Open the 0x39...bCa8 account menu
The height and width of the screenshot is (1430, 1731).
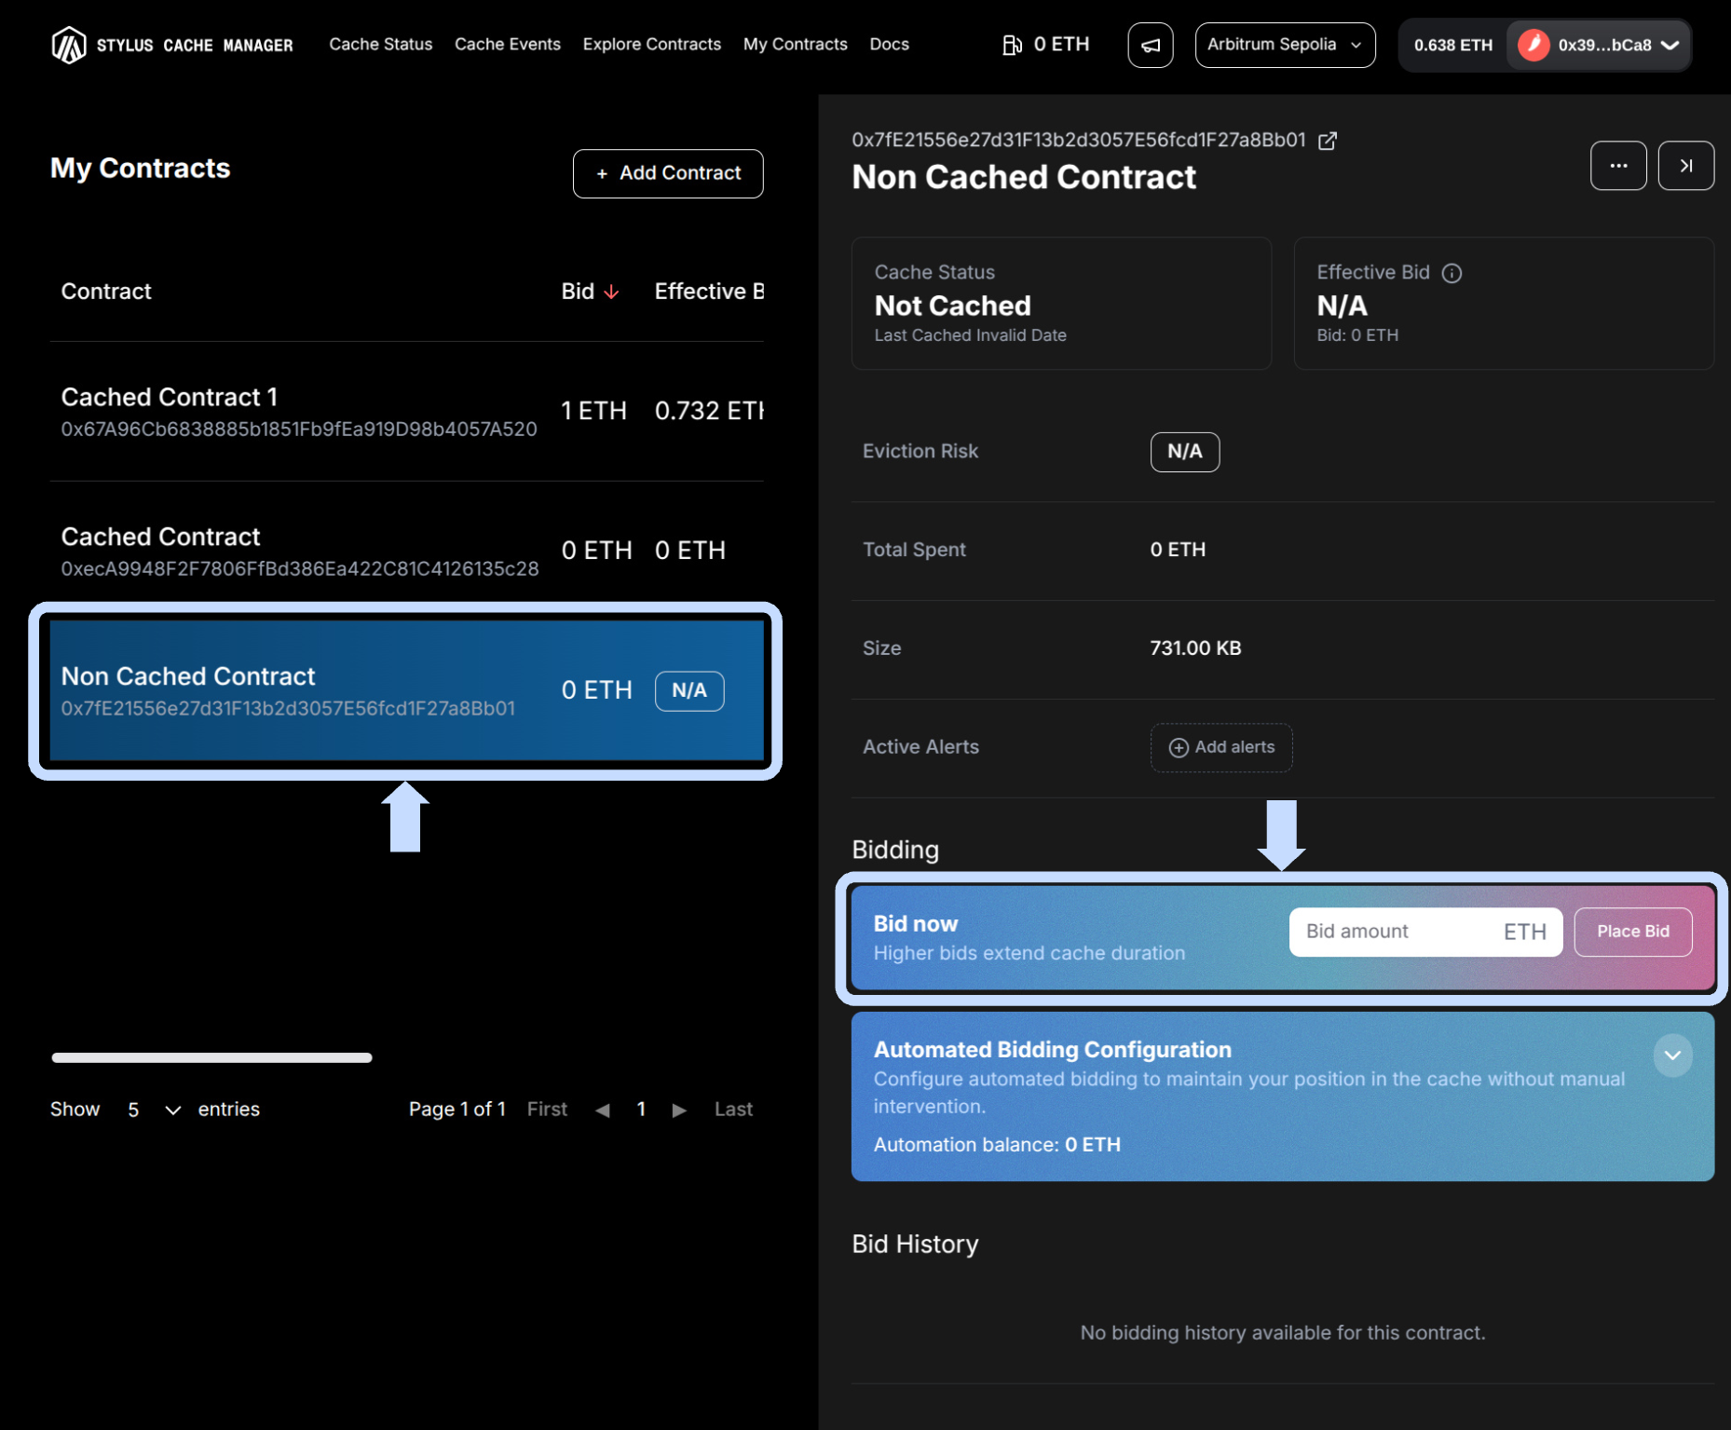point(1599,45)
